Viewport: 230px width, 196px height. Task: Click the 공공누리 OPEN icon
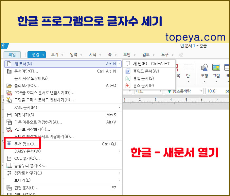9,166
